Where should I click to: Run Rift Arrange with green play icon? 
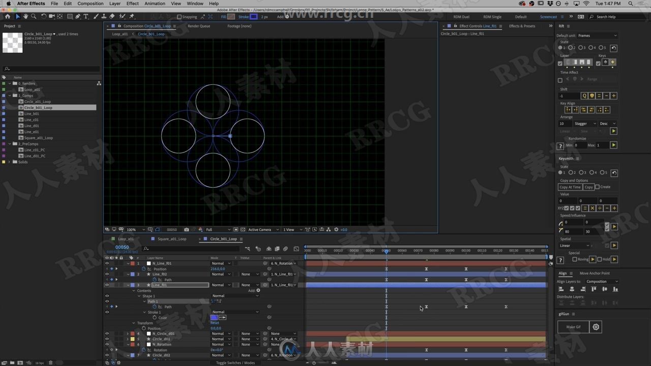[x=614, y=131]
